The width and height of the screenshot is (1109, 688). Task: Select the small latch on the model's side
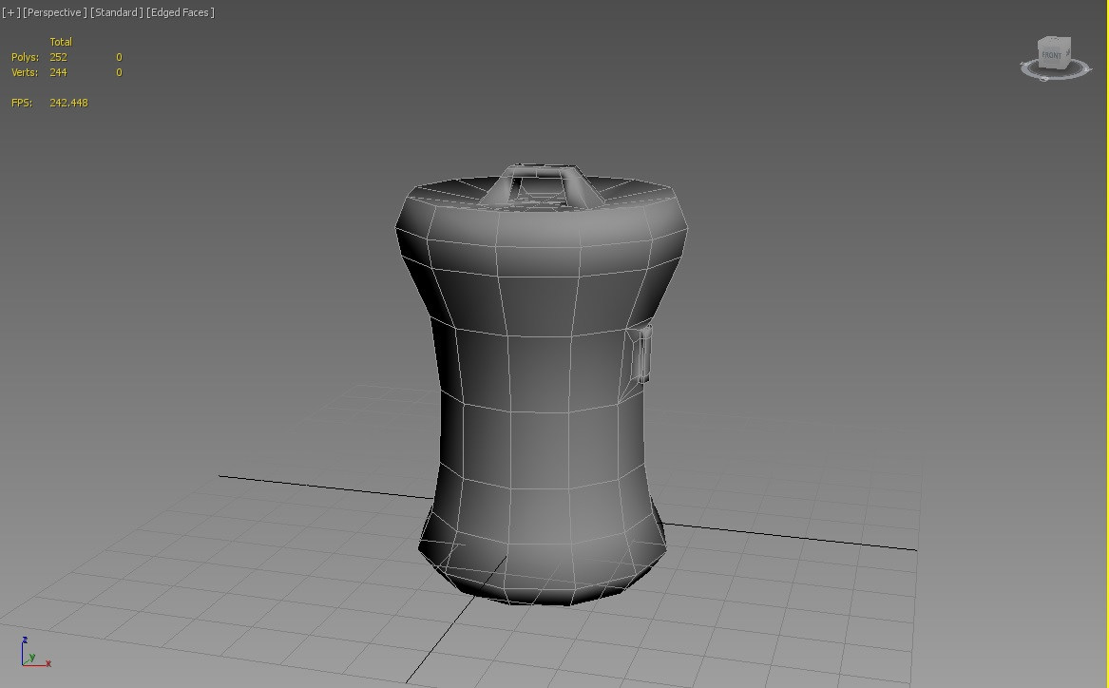(643, 354)
